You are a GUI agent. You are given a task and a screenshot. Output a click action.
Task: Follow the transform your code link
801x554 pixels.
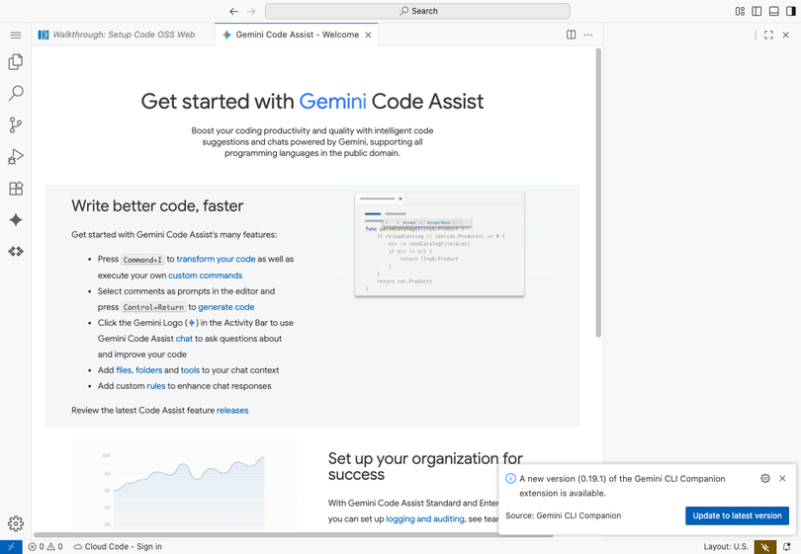point(216,259)
